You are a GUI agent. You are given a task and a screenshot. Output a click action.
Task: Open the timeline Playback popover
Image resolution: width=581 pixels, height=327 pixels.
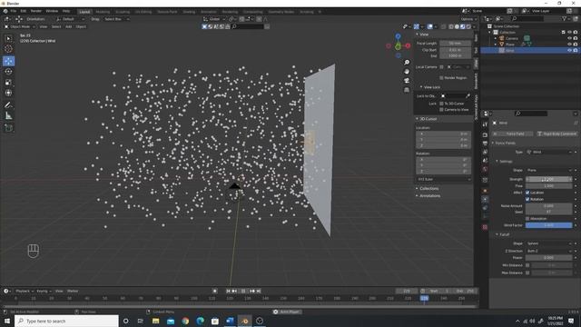click(25, 291)
